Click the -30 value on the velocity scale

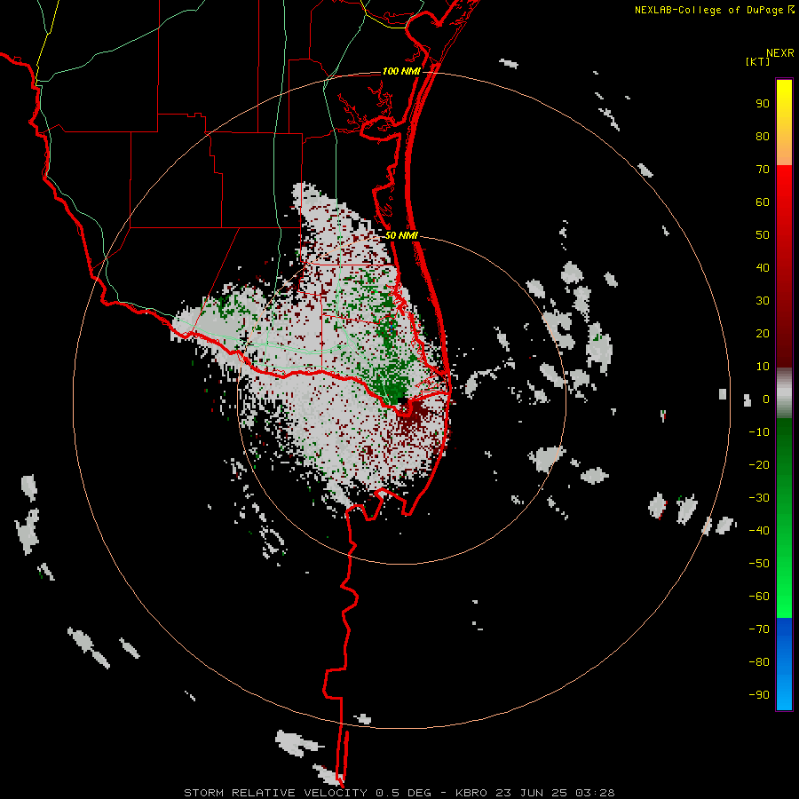click(x=759, y=498)
